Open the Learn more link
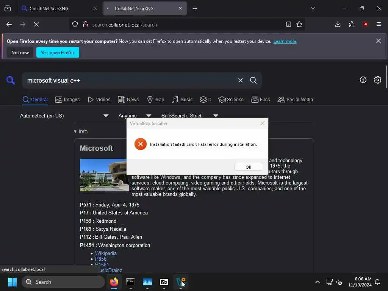This screenshot has width=388, height=291. [285, 41]
